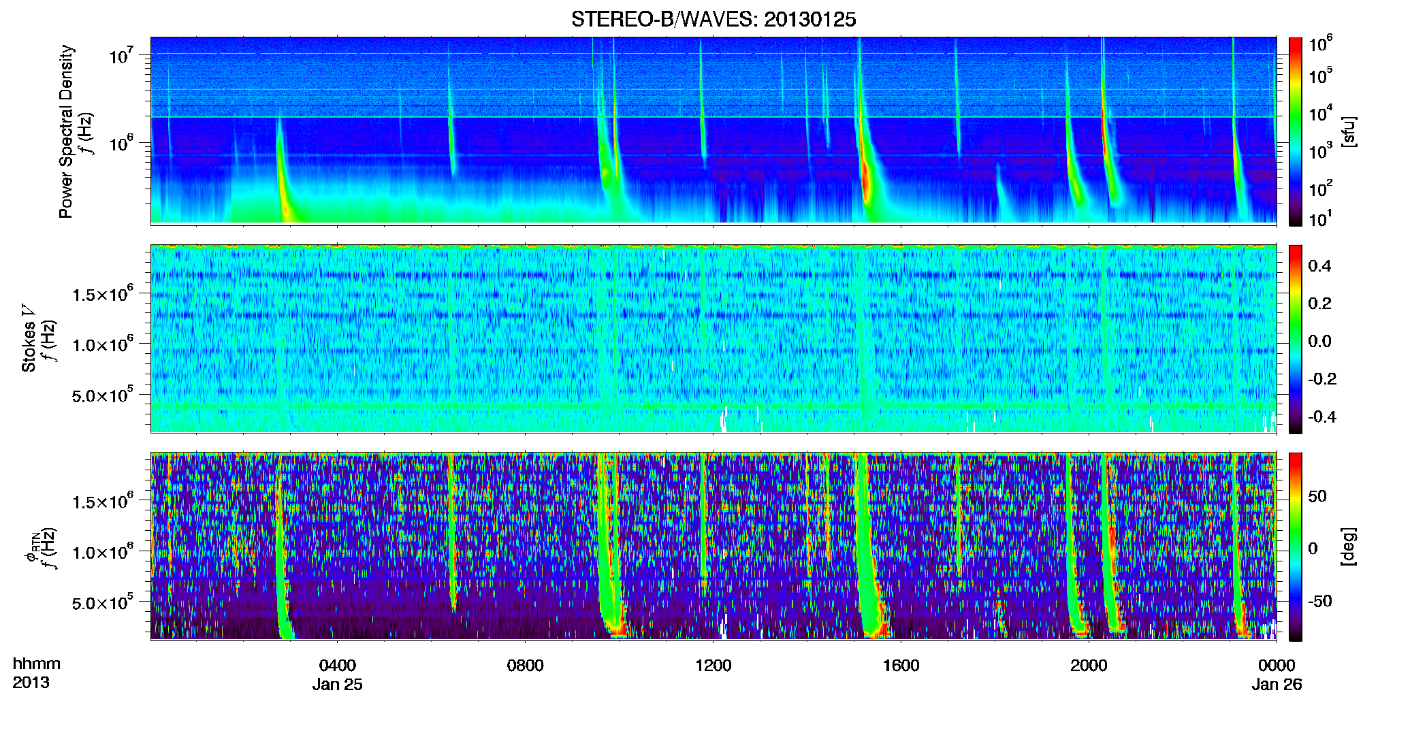Click the 2000 time tick label
Image resolution: width=1427 pixels, height=735 pixels.
1089,666
